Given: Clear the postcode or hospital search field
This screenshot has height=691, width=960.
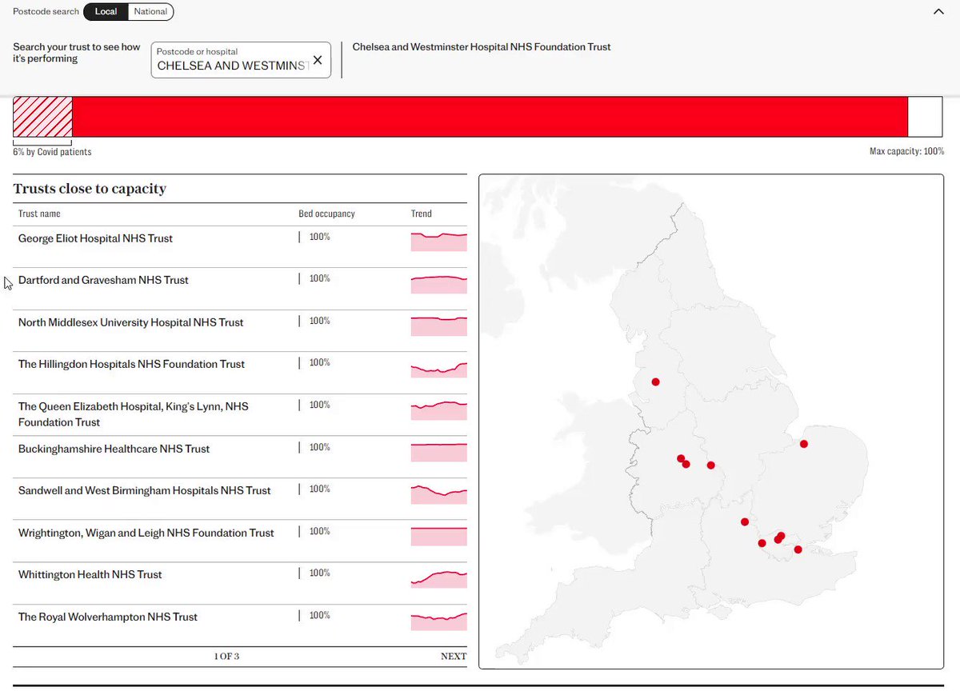Looking at the screenshot, I should click(318, 60).
